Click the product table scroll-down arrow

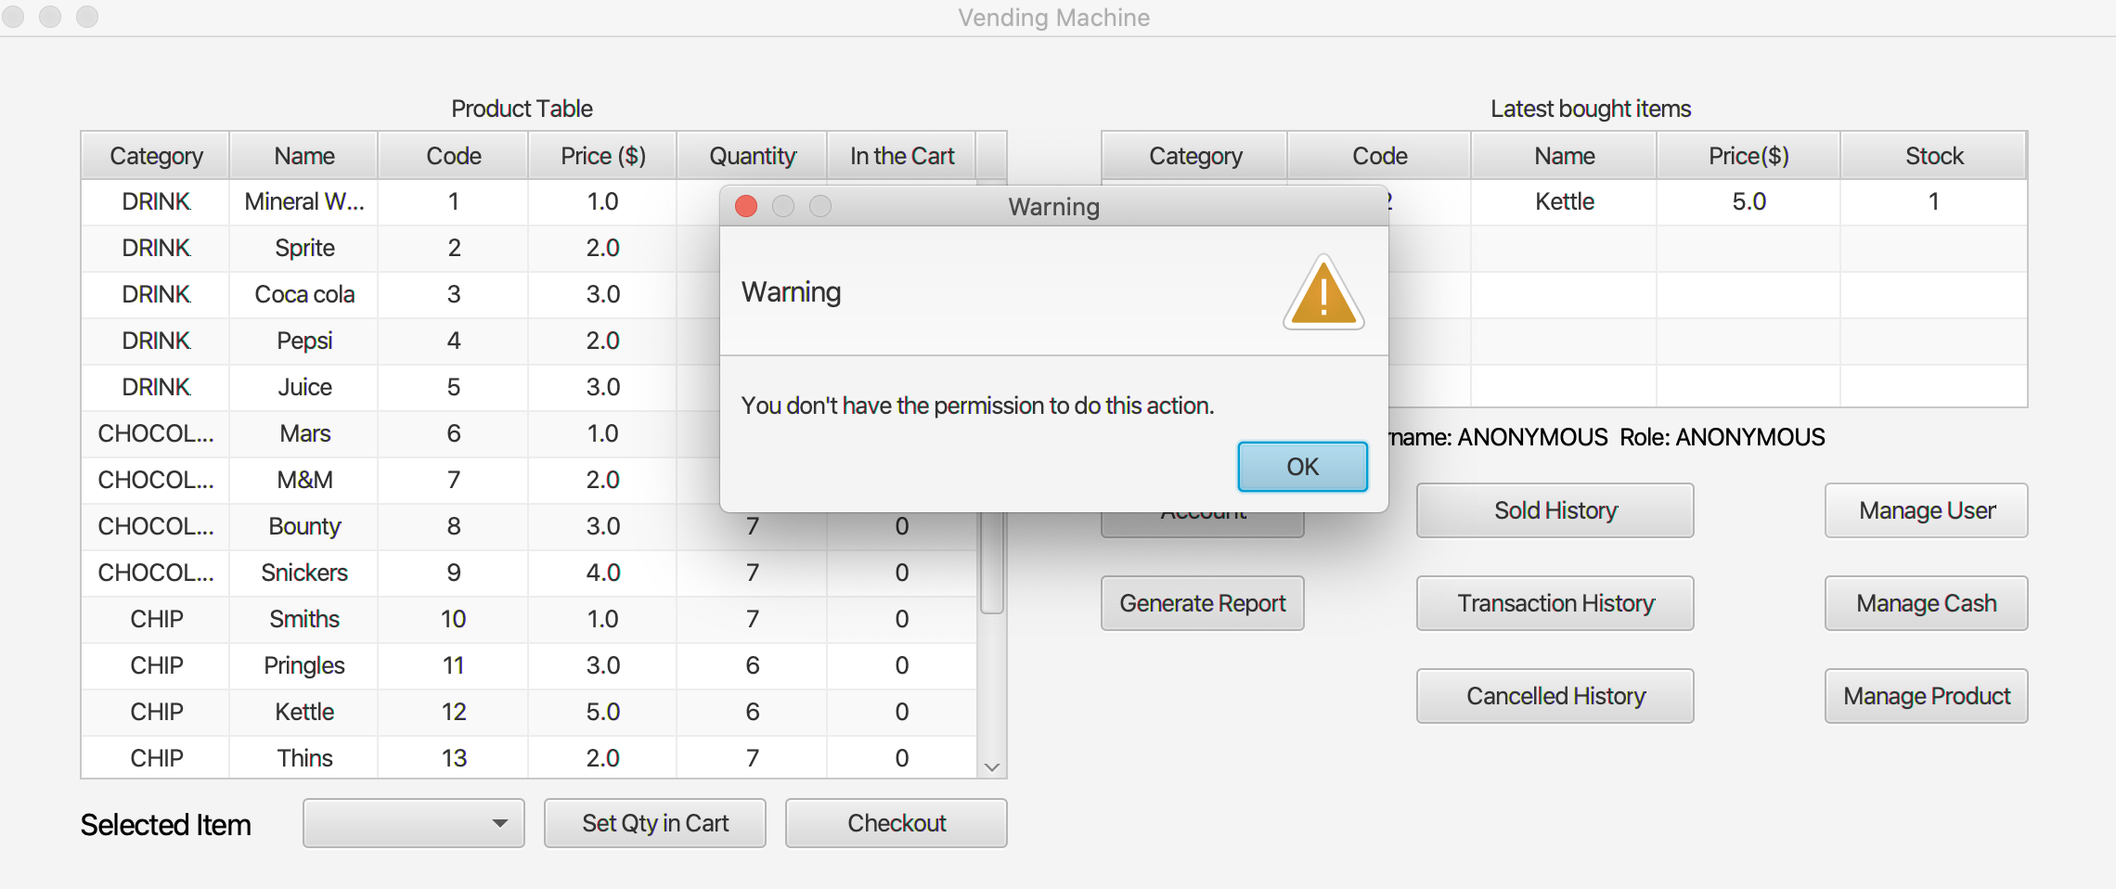pos(992,767)
